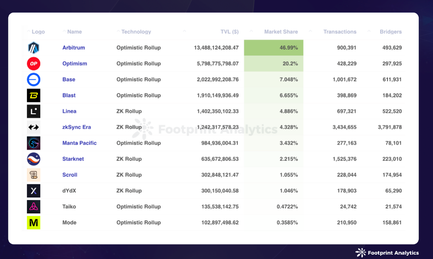Viewport: 433px width, 259px height.
Task: Open the Base chain link
Action: click(69, 80)
